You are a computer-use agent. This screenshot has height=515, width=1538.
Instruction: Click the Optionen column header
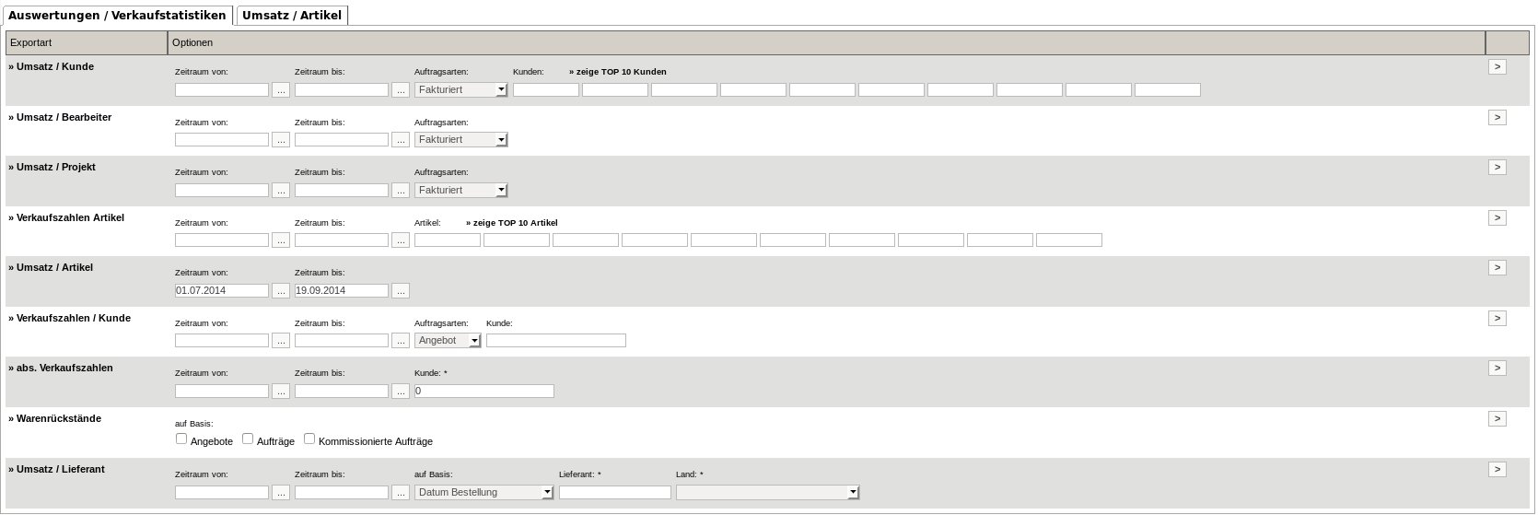[826, 42]
